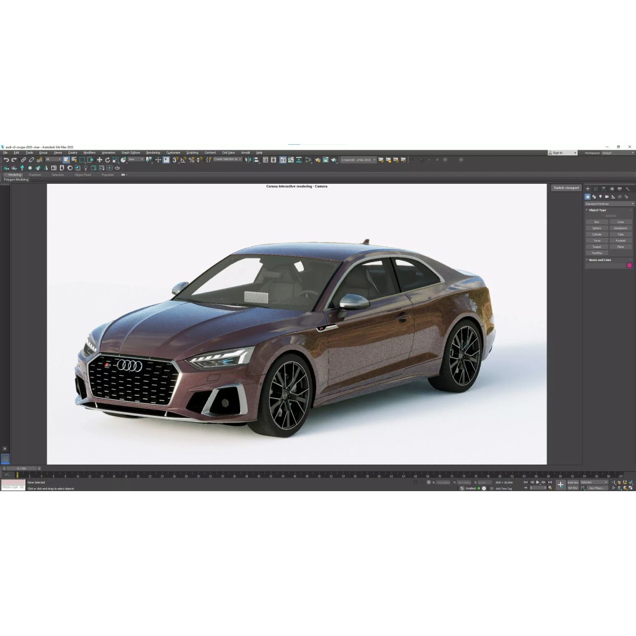Switch to the Freeform ribbon tab
This screenshot has height=636, width=636.
tap(35, 175)
